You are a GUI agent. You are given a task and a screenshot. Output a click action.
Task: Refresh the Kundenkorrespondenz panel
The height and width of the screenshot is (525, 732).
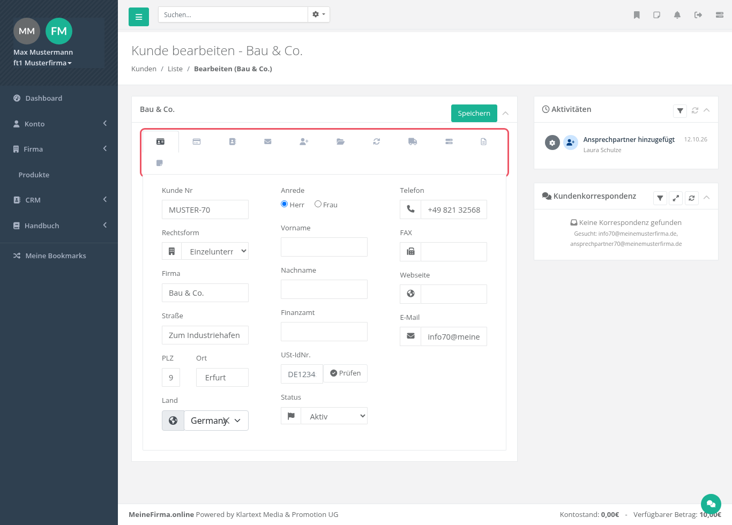click(692, 198)
